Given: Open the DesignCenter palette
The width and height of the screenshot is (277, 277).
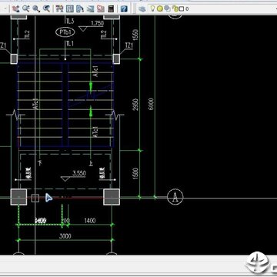Looking at the screenshot, I should pos(70,8).
